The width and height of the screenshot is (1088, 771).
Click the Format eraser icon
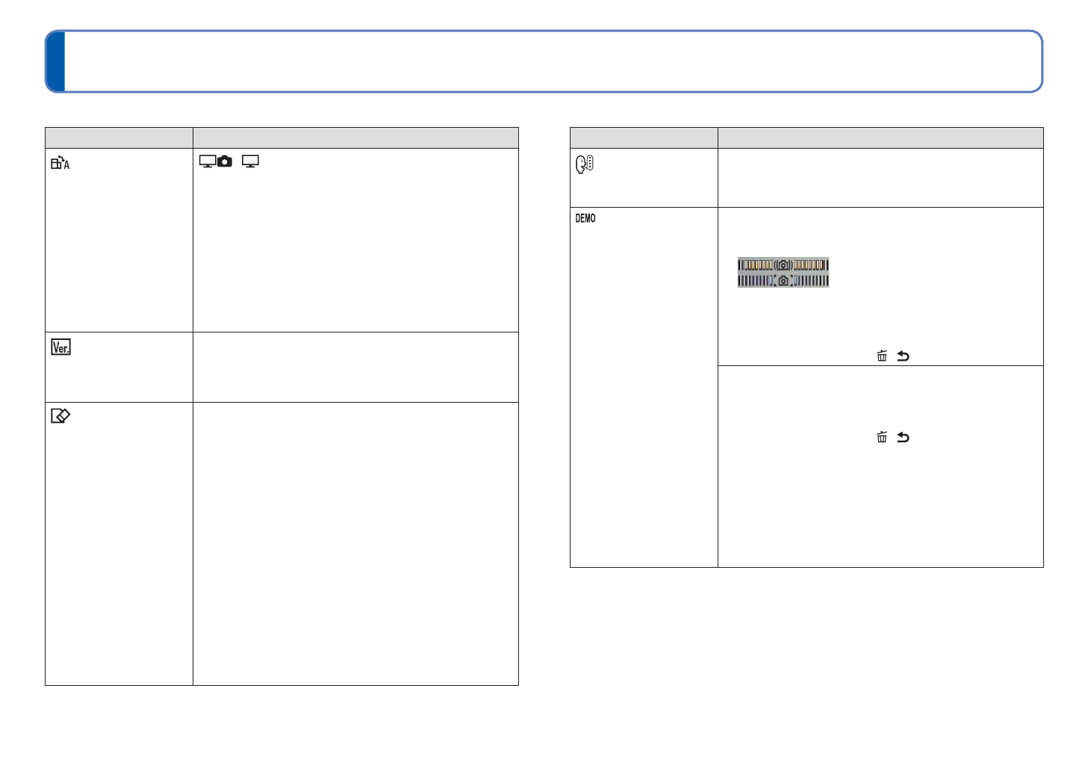coord(60,416)
